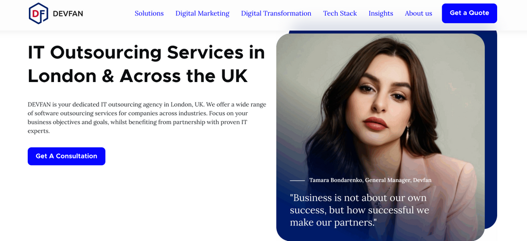The height and width of the screenshot is (241, 527).
Task: Open Digital Marketing in the navigation
Action: coord(202,13)
